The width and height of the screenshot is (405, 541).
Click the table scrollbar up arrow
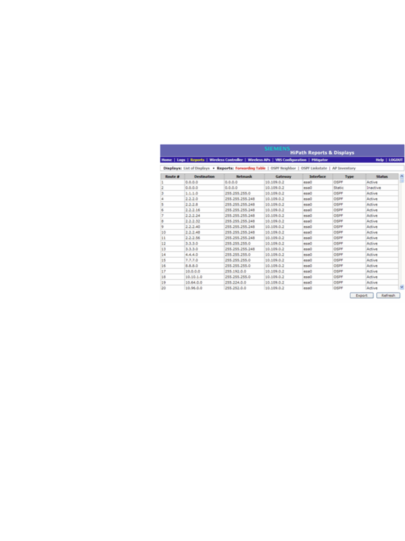[402, 176]
